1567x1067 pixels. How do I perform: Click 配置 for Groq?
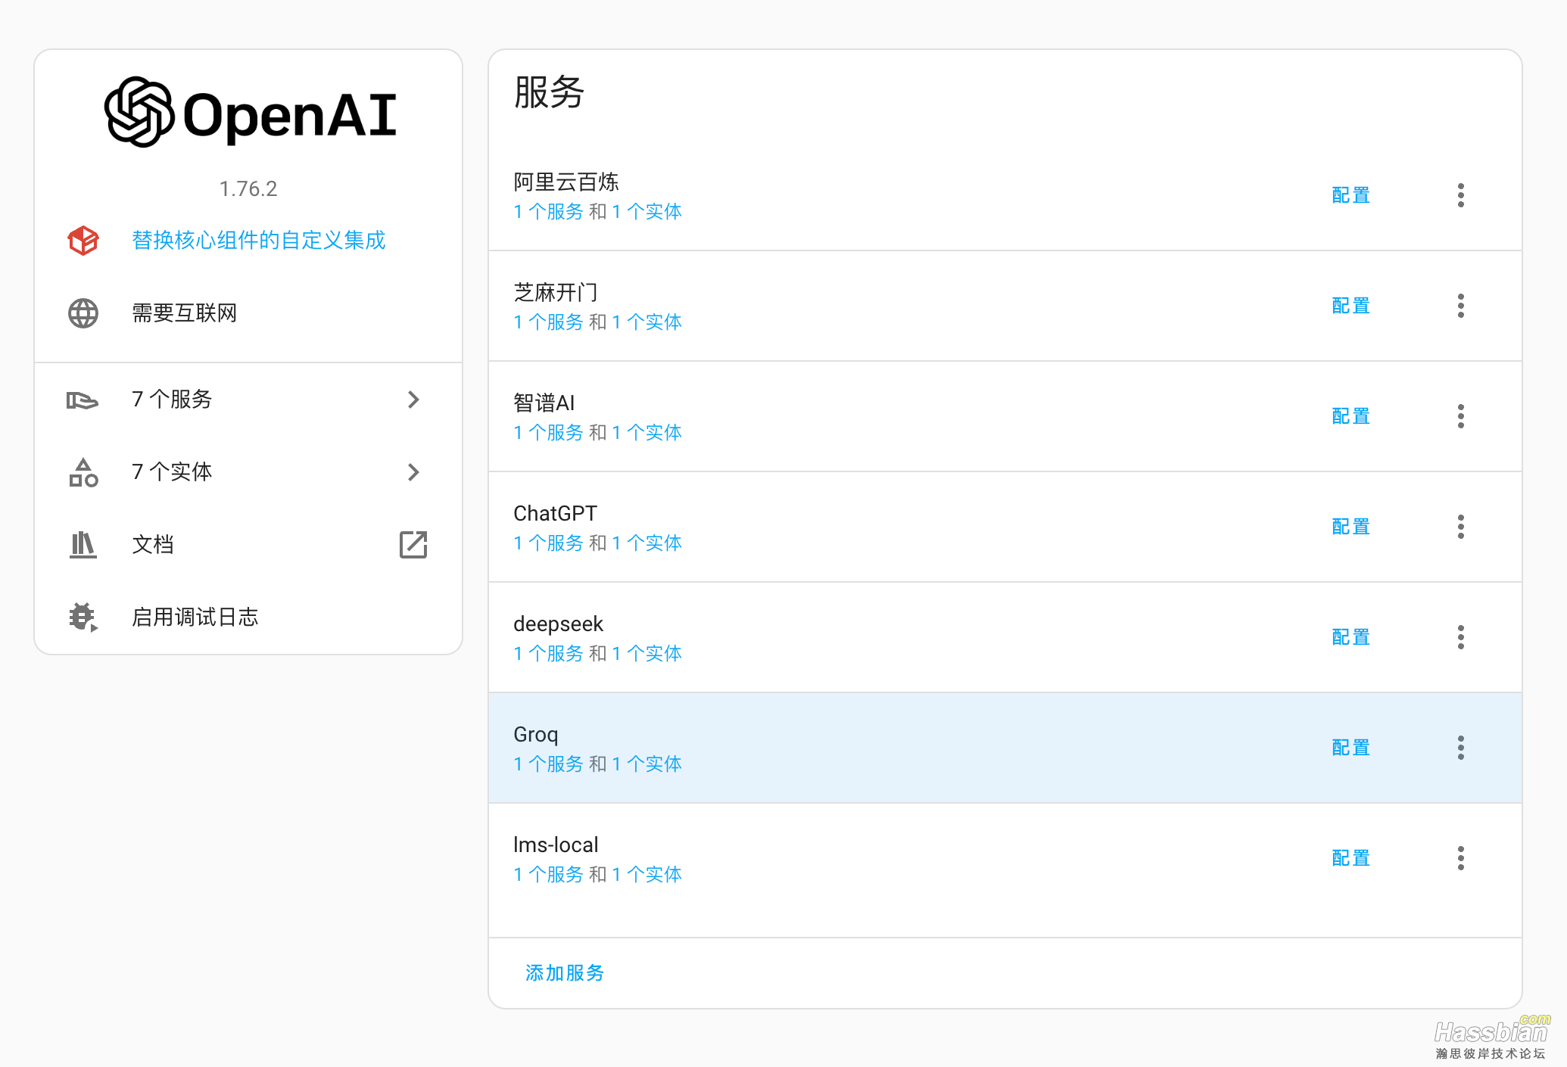click(x=1351, y=748)
